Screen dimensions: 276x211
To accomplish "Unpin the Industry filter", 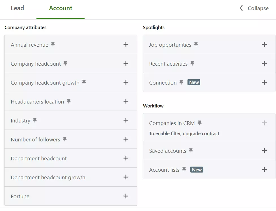I will coord(34,120).
